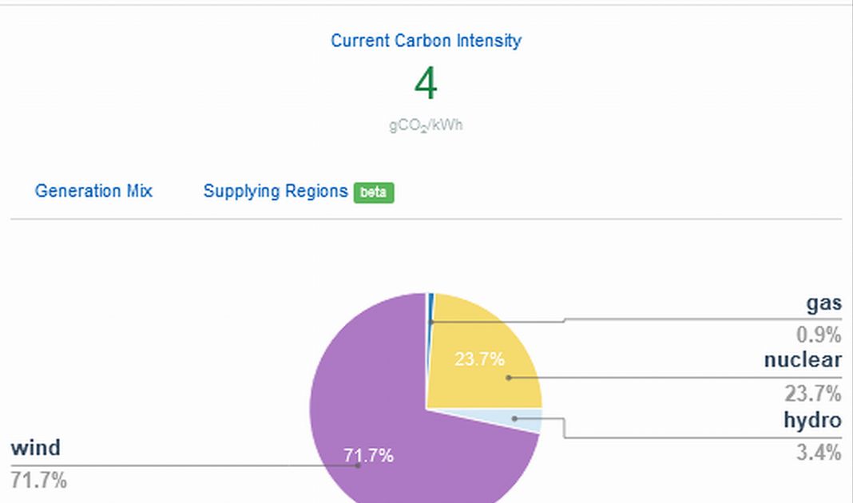
Task: Click the green carbon intensity value 4
Action: pos(426,84)
